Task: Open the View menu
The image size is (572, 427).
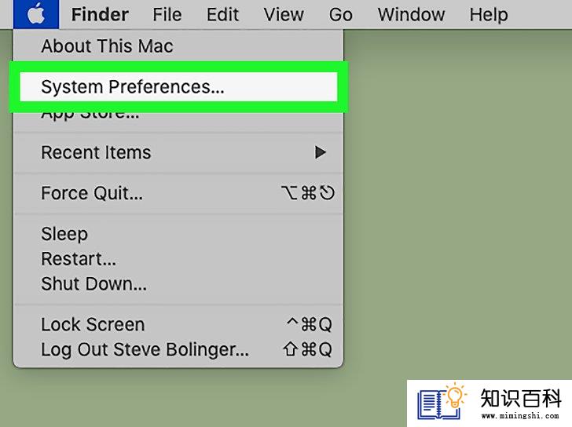Action: (284, 15)
